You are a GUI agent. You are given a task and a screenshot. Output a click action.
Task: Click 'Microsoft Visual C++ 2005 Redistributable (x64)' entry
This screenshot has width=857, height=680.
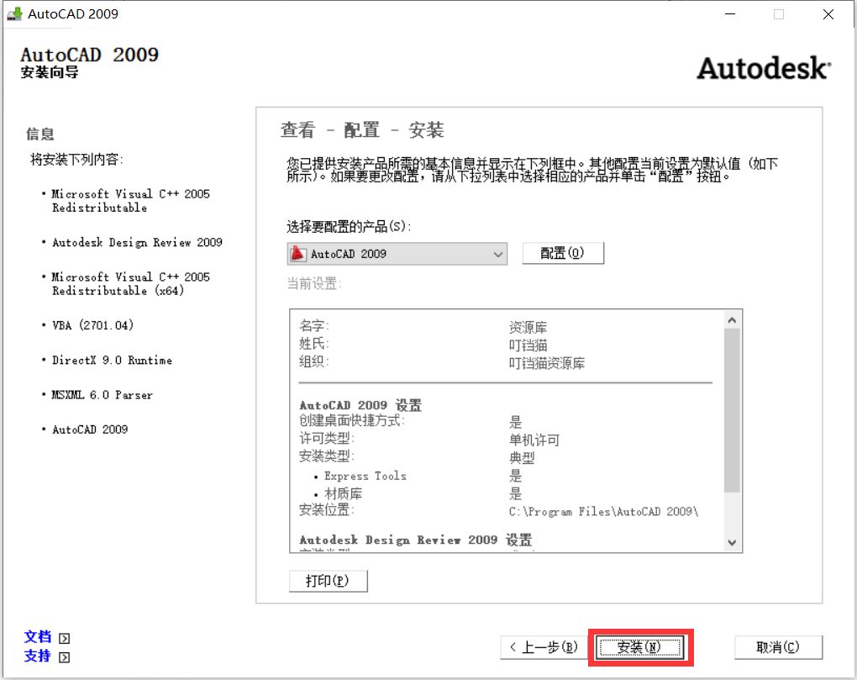tap(130, 284)
